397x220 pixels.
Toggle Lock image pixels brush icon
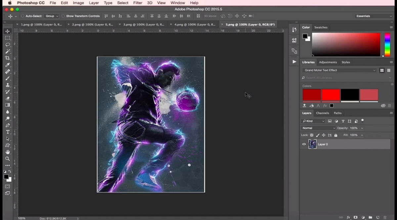pyautogui.click(x=318, y=135)
